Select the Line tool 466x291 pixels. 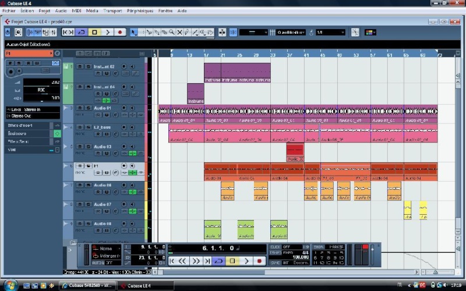pyautogui.click(x=195, y=32)
